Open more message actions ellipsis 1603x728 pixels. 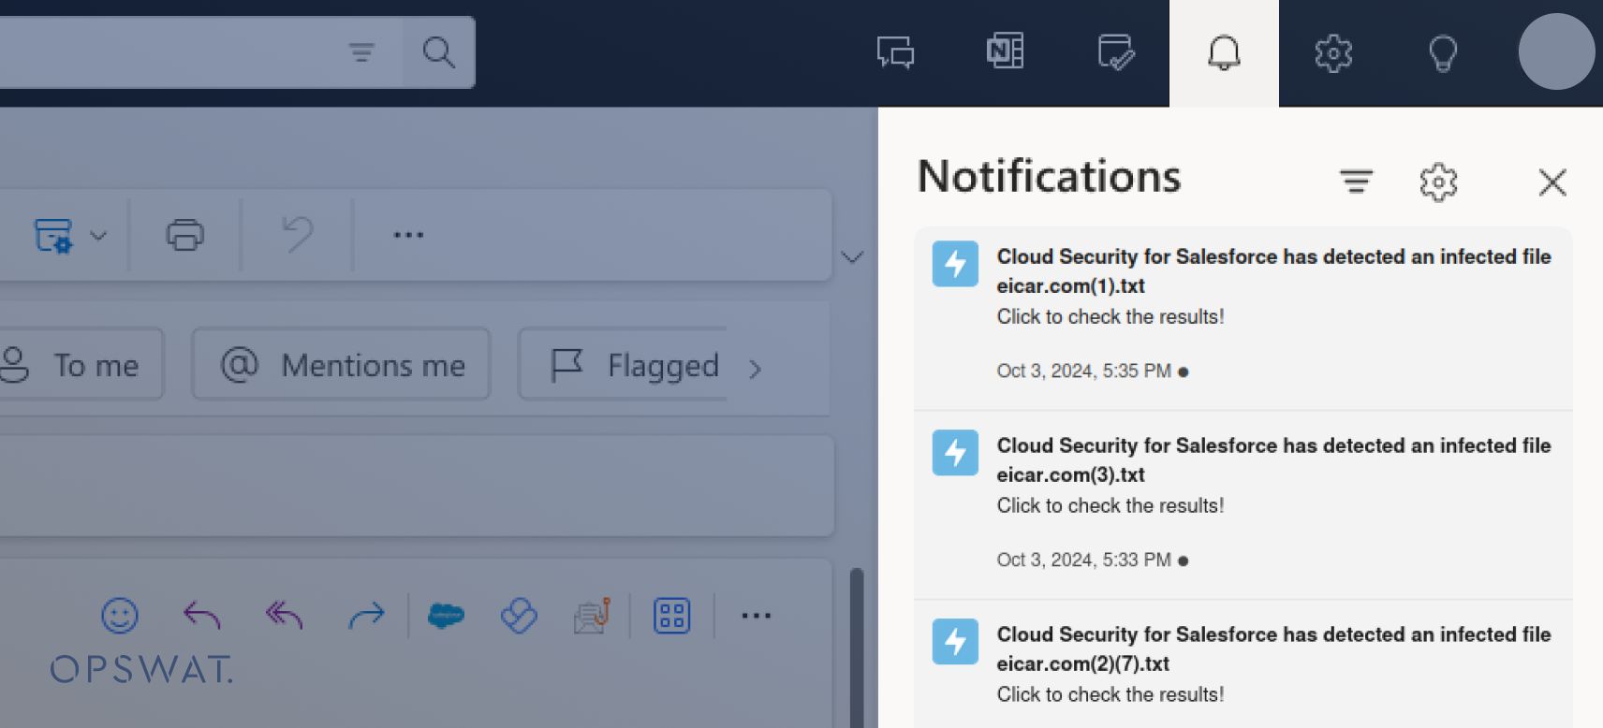[x=756, y=616]
